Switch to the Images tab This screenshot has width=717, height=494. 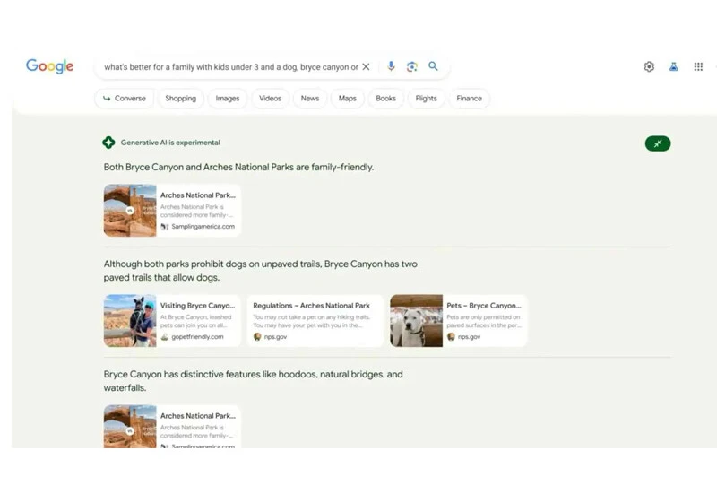click(228, 99)
